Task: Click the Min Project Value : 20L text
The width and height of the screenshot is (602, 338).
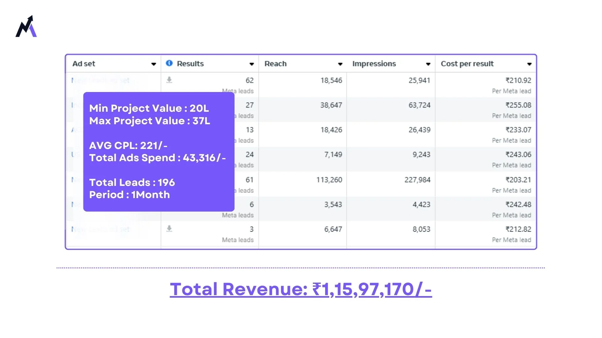Action: pyautogui.click(x=149, y=108)
